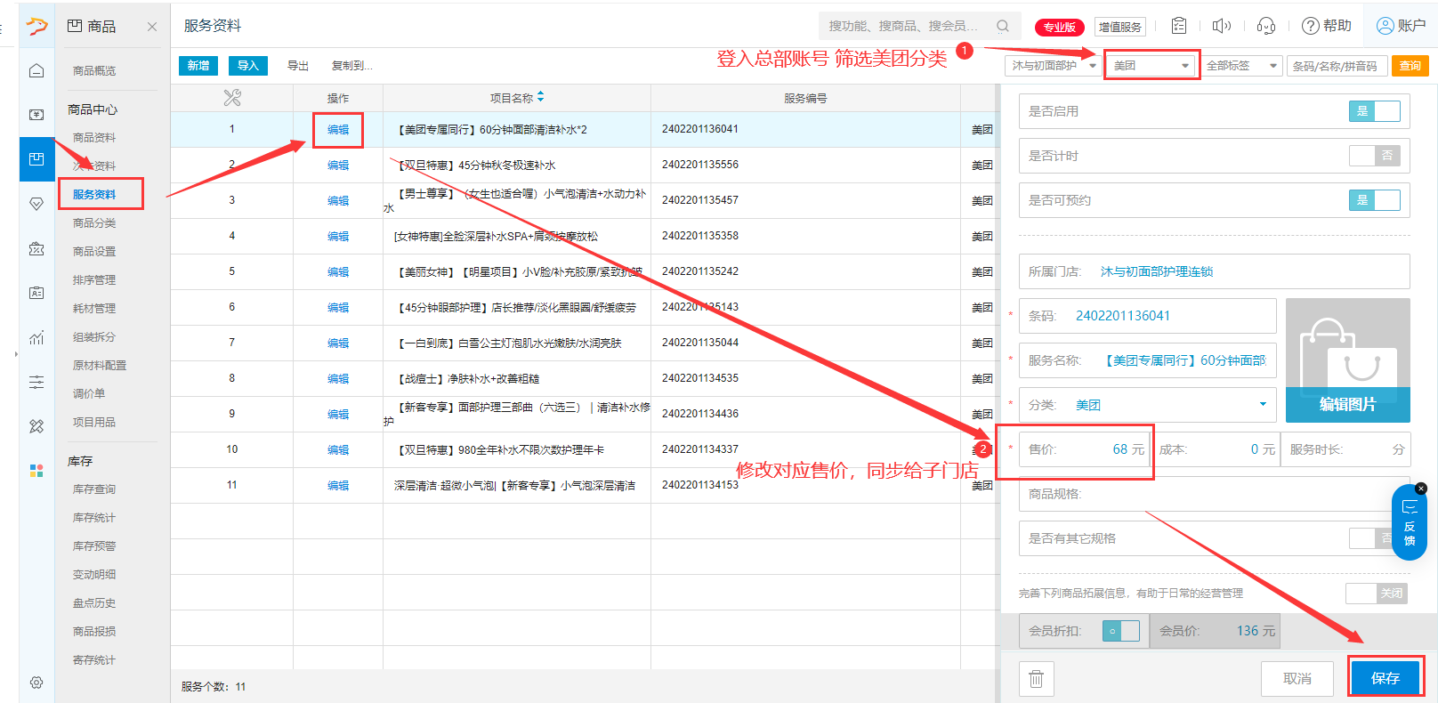Focus the 成本 cost field
The width and height of the screenshot is (1438, 703).
(1216, 449)
